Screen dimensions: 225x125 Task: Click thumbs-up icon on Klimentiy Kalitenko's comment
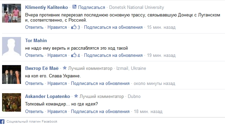(x=74, y=27)
